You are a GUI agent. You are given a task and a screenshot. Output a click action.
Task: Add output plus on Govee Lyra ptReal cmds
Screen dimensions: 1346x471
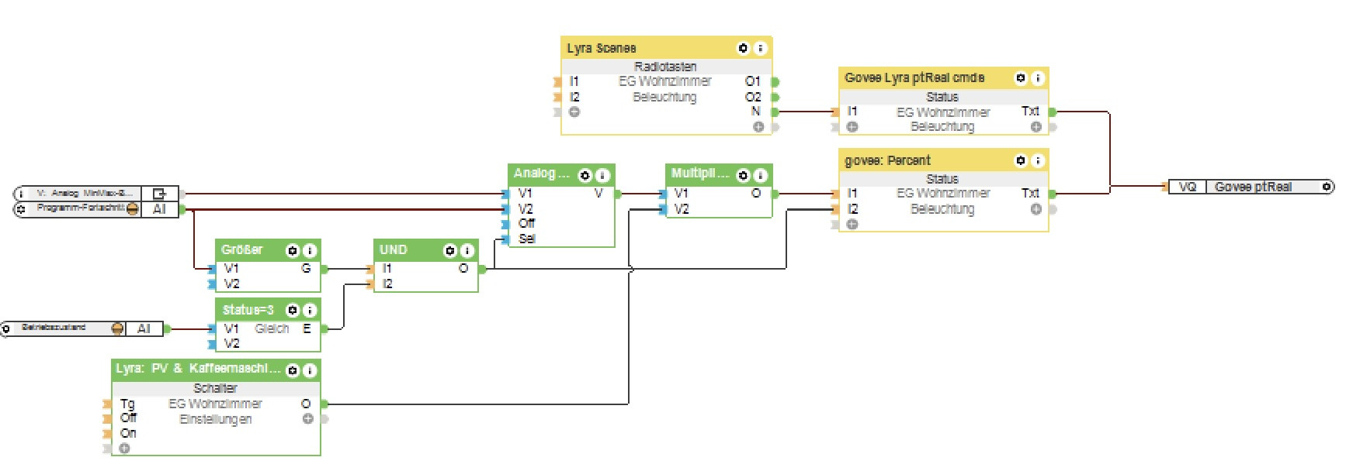1036,127
